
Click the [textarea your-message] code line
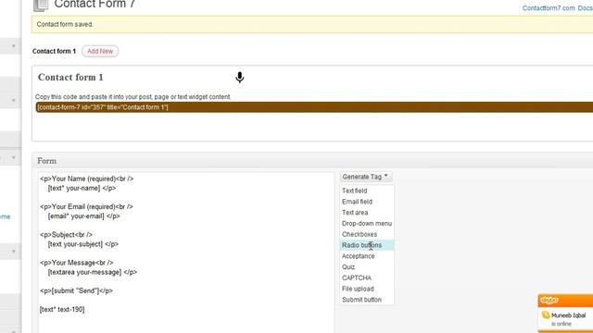[93, 272]
